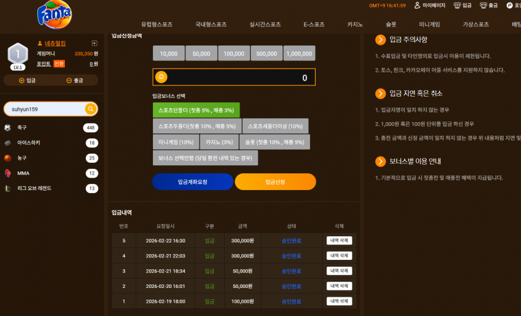Click the orange search magnifier icon
This screenshot has height=316, width=521.
[x=90, y=109]
